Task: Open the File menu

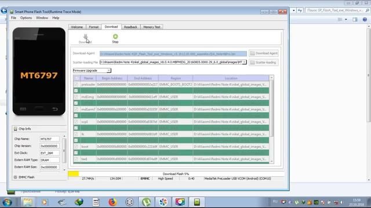Action: (13, 18)
